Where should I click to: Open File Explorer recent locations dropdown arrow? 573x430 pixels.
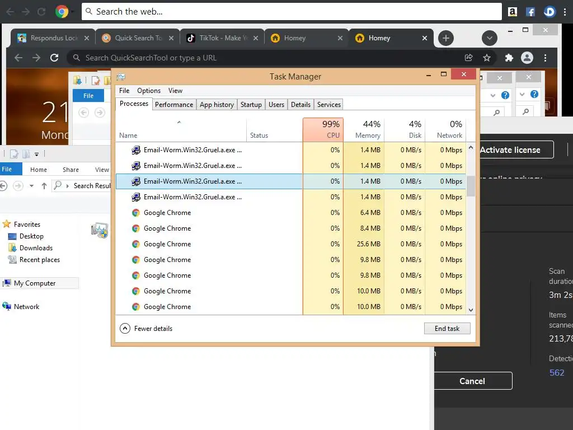(x=32, y=186)
